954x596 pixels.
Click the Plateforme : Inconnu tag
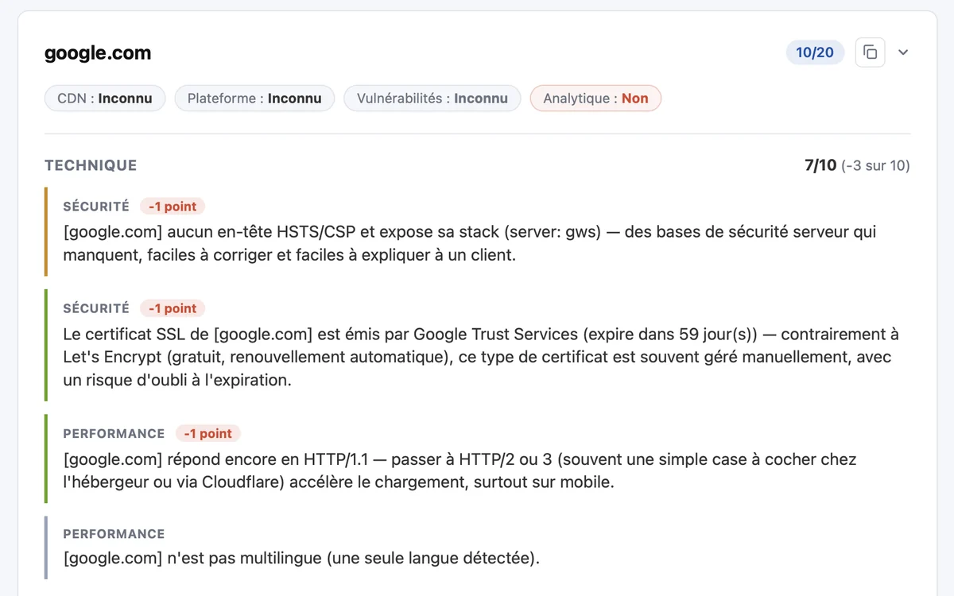click(254, 99)
